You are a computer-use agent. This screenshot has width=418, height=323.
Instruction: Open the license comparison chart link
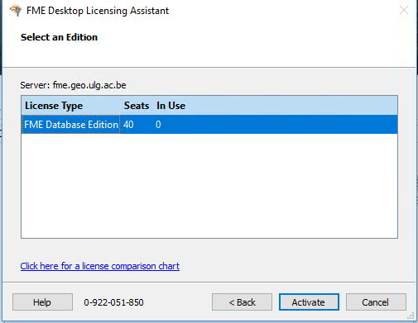100,266
